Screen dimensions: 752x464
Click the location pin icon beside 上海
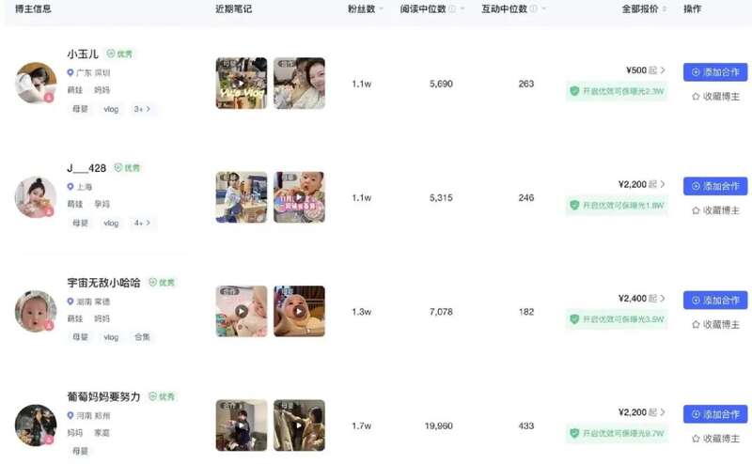pos(70,187)
